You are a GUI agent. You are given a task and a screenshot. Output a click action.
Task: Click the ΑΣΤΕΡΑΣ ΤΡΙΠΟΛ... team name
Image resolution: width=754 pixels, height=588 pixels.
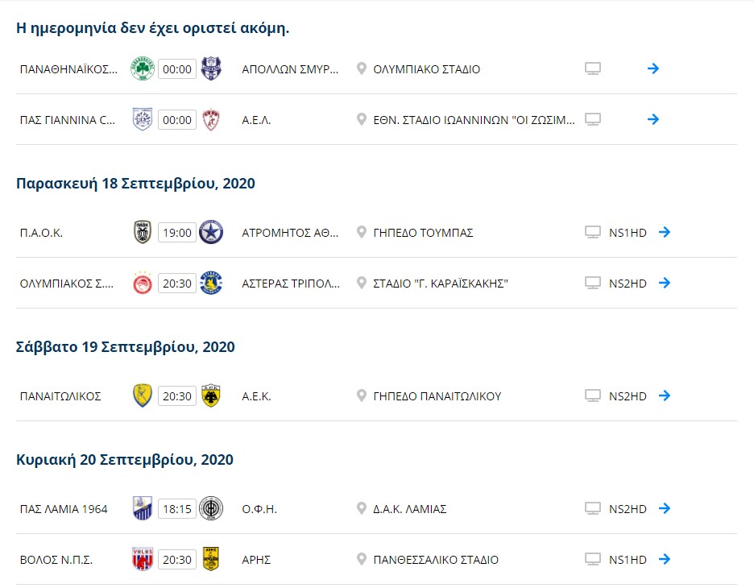tap(291, 284)
